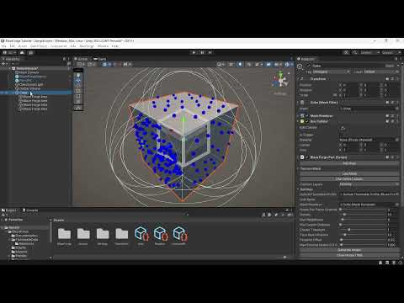Toggle Box Collider enabled checkbox
Viewport: 404px width, 303px height.
click(x=307, y=121)
